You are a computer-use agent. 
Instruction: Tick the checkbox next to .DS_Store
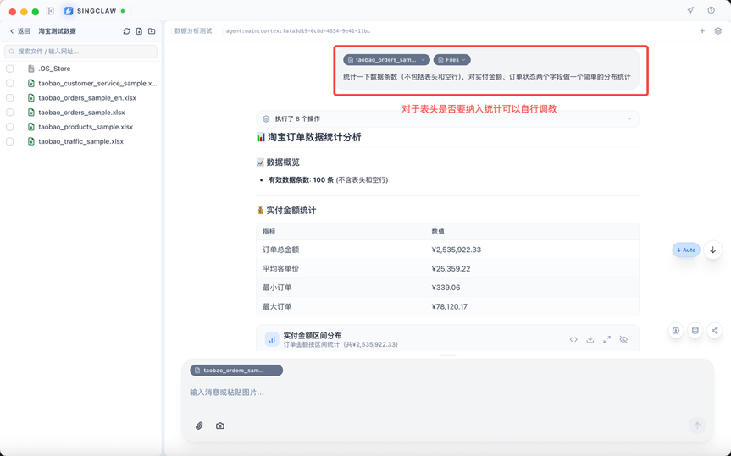(10, 69)
